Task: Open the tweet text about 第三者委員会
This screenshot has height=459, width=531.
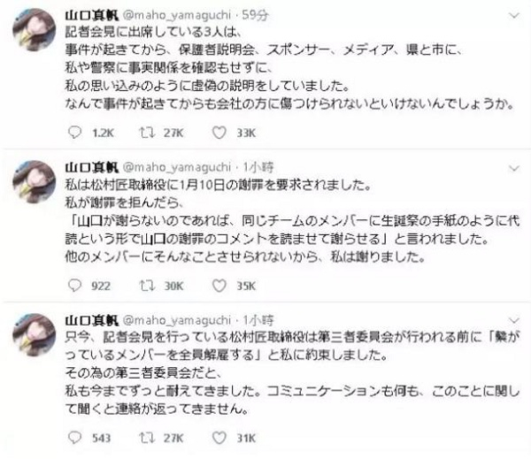Action: 292,372
